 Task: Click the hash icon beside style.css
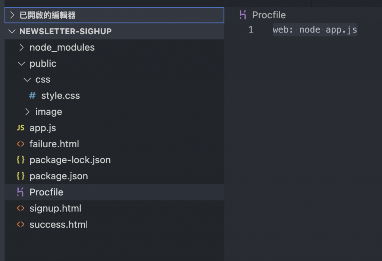(x=32, y=96)
